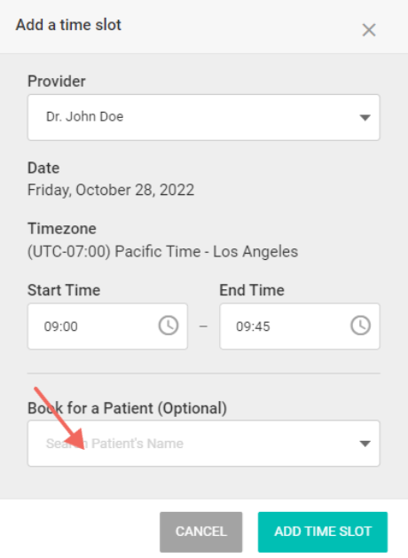Click the CANCEL button
This screenshot has width=408, height=558.
coord(201,531)
